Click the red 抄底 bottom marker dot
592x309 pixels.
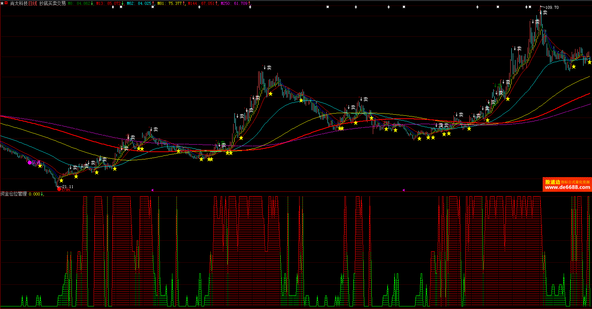(x=59, y=189)
